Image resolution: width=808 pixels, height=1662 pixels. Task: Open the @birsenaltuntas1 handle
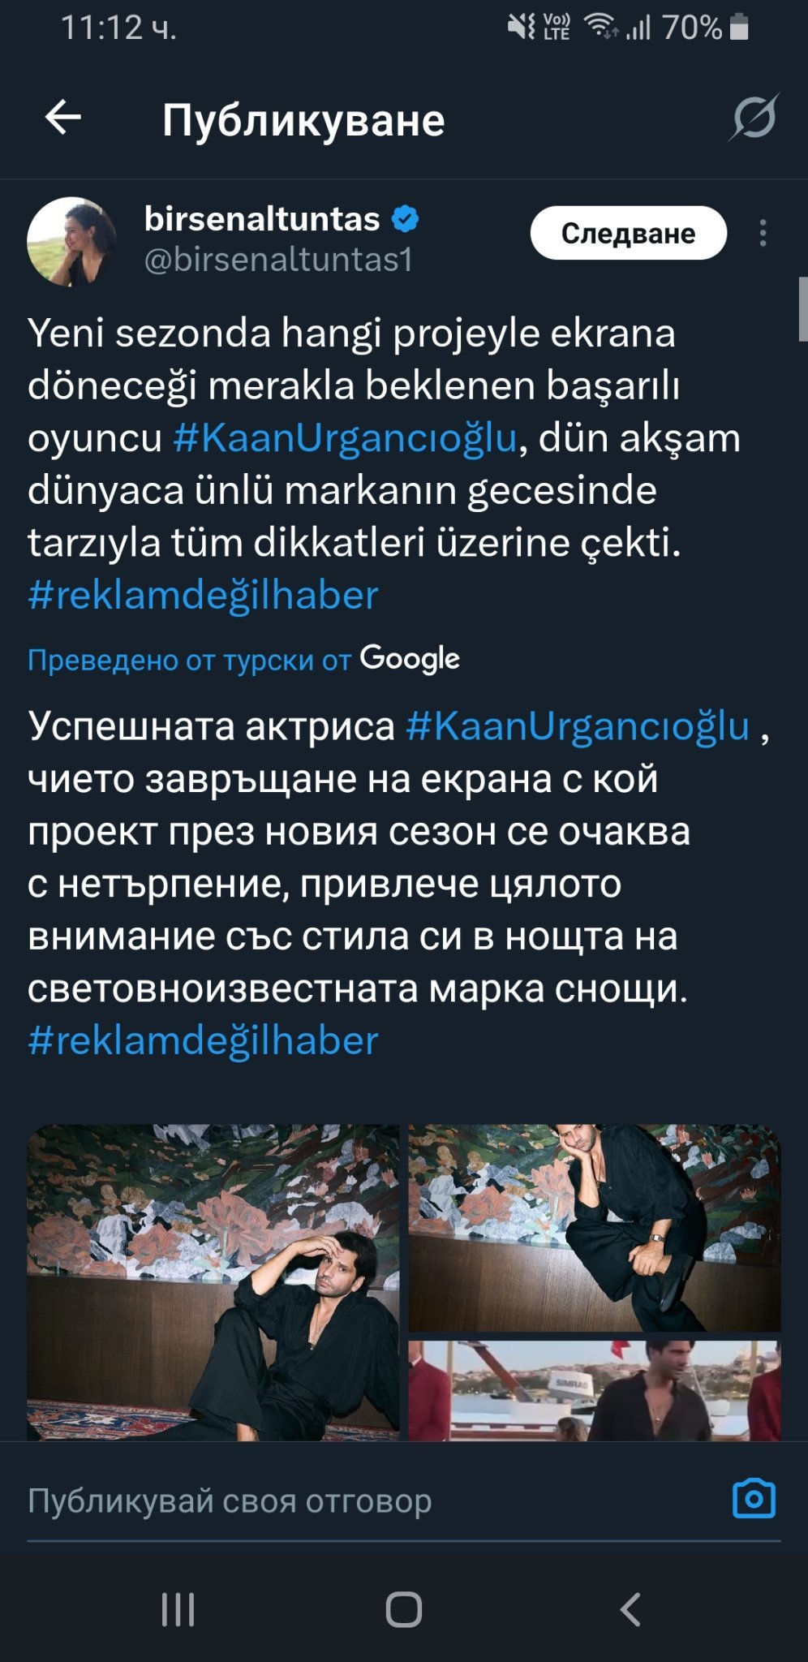[278, 260]
